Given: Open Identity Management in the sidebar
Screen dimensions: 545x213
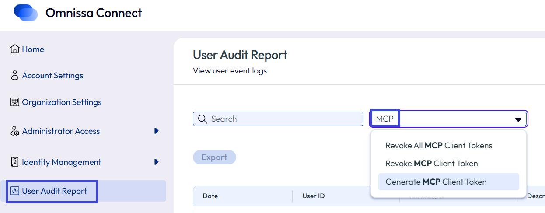Looking at the screenshot, I should [62, 162].
